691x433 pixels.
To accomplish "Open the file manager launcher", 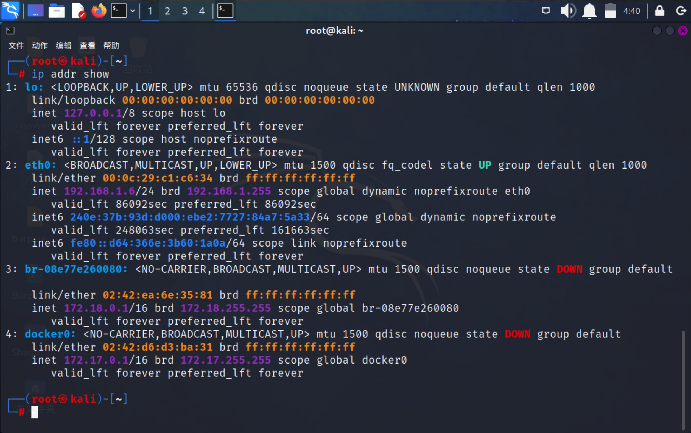I will pos(57,11).
